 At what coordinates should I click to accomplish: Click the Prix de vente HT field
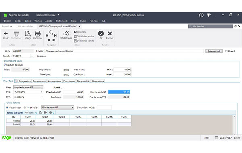119,92
